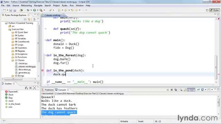Select the 02 Quick Start folder
Image resolution: width=221 pixels, height=124 pixels.
coord(21,32)
